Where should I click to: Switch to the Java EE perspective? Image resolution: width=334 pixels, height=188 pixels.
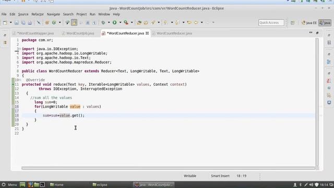309,23
